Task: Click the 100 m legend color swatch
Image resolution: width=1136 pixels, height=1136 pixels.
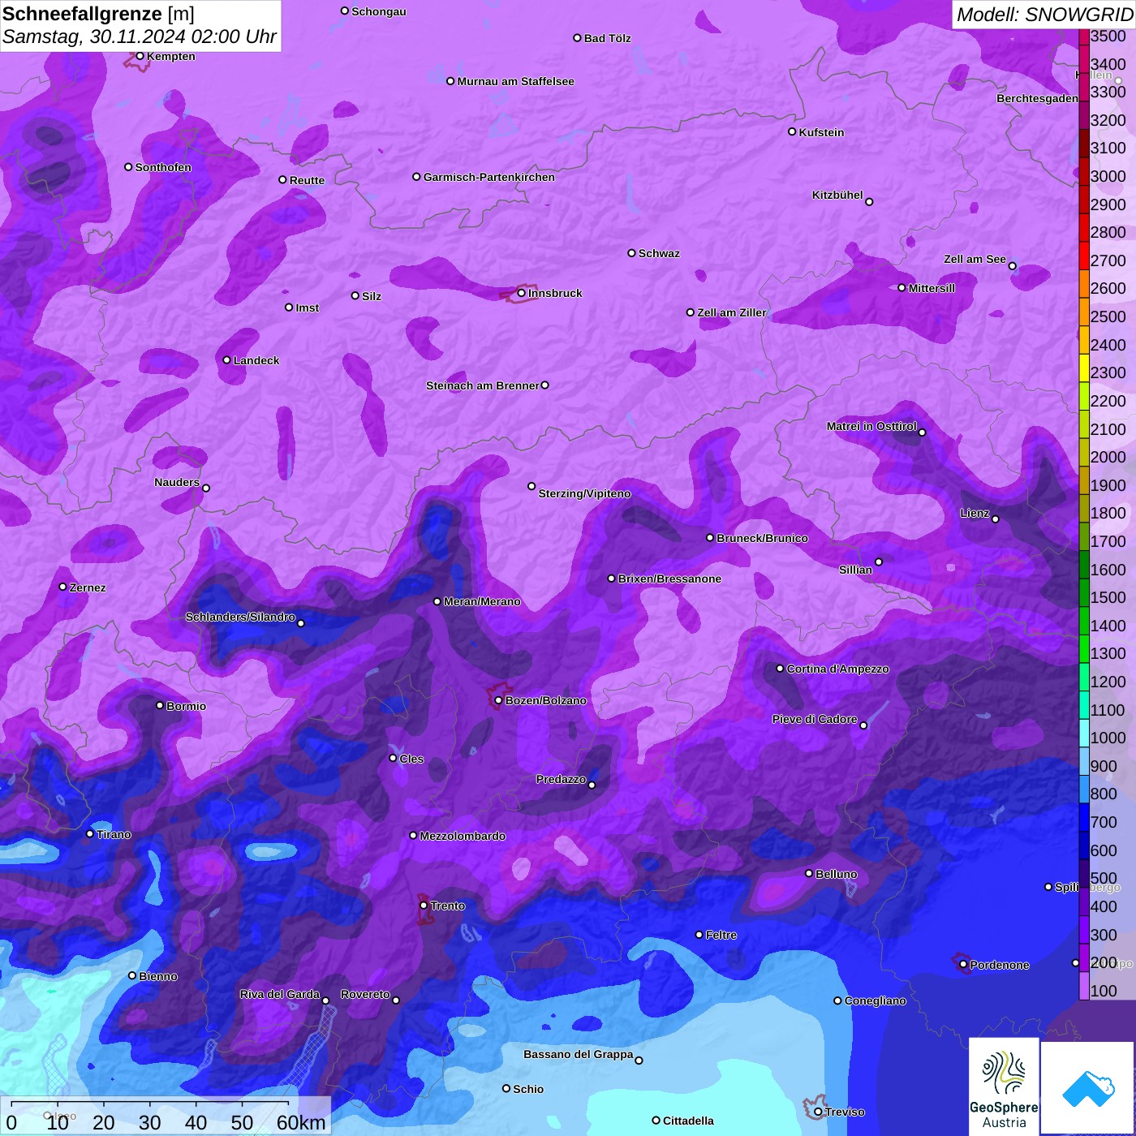Action: click(x=1084, y=986)
